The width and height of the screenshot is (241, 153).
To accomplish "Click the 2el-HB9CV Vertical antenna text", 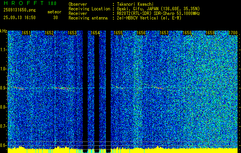I will [x=149, y=18].
